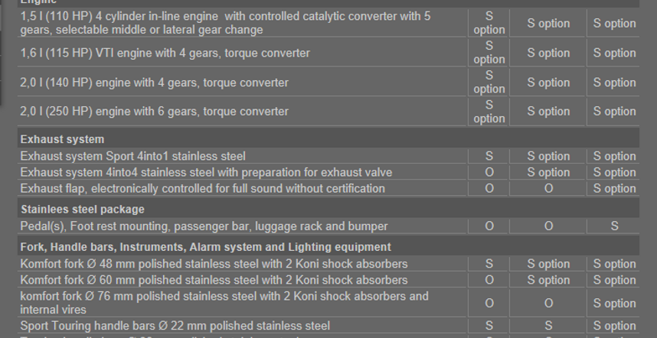
Task: Click the Exhaust system section header
Action: [62, 139]
